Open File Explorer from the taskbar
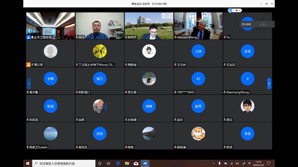 [127, 164]
